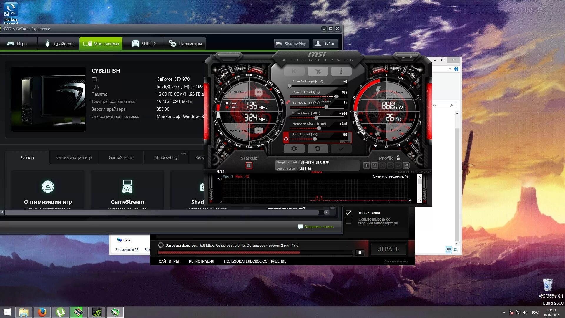Open the САЙТ ИГРЫ link
The height and width of the screenshot is (318, 565).
pos(169,261)
